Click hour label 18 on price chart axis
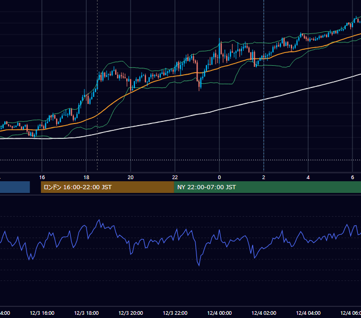The image size is (361, 318). (87, 178)
